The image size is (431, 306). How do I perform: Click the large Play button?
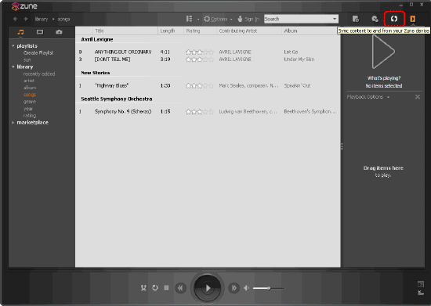(207, 288)
